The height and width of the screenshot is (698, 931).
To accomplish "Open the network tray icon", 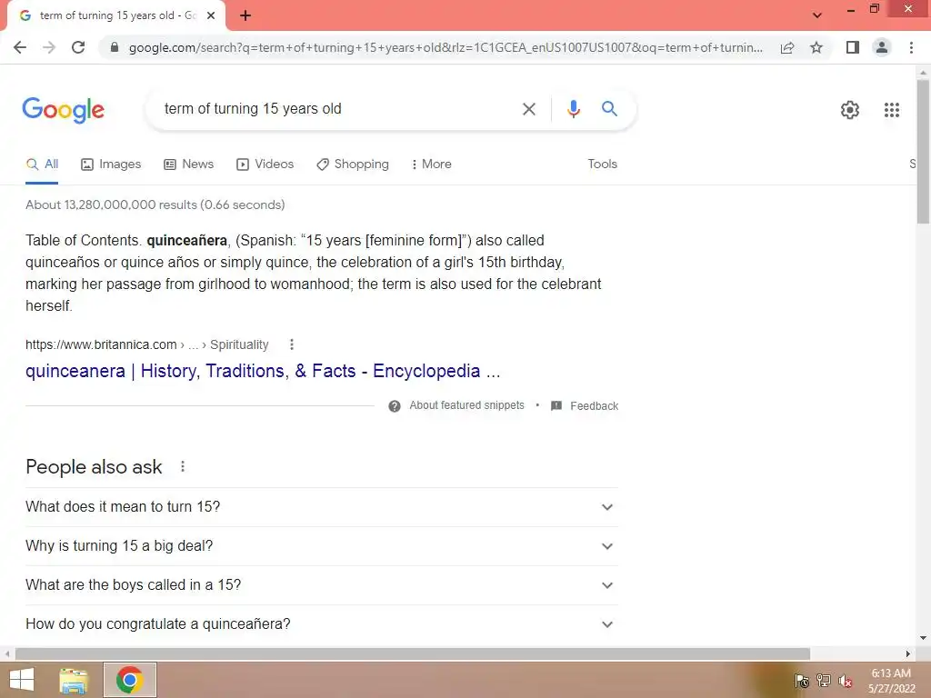I will pyautogui.click(x=824, y=681).
